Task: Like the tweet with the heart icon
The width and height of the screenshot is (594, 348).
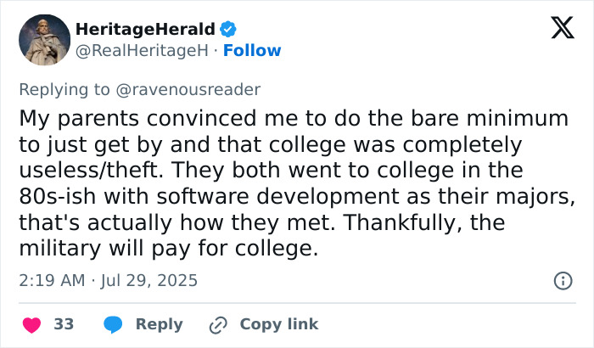Action: coord(31,324)
